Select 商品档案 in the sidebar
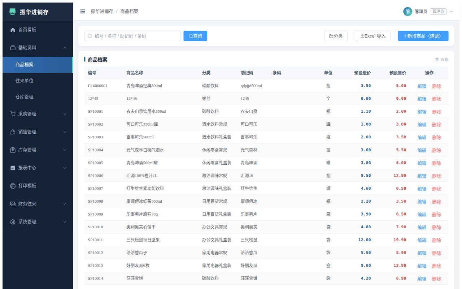 [38, 65]
